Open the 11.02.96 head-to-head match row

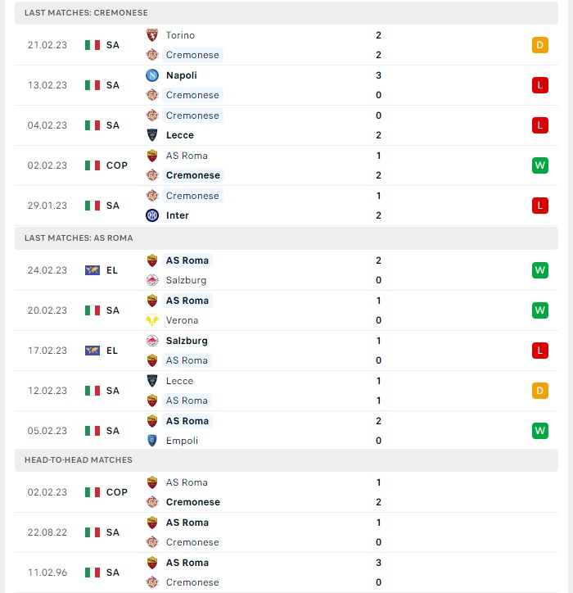(286, 573)
